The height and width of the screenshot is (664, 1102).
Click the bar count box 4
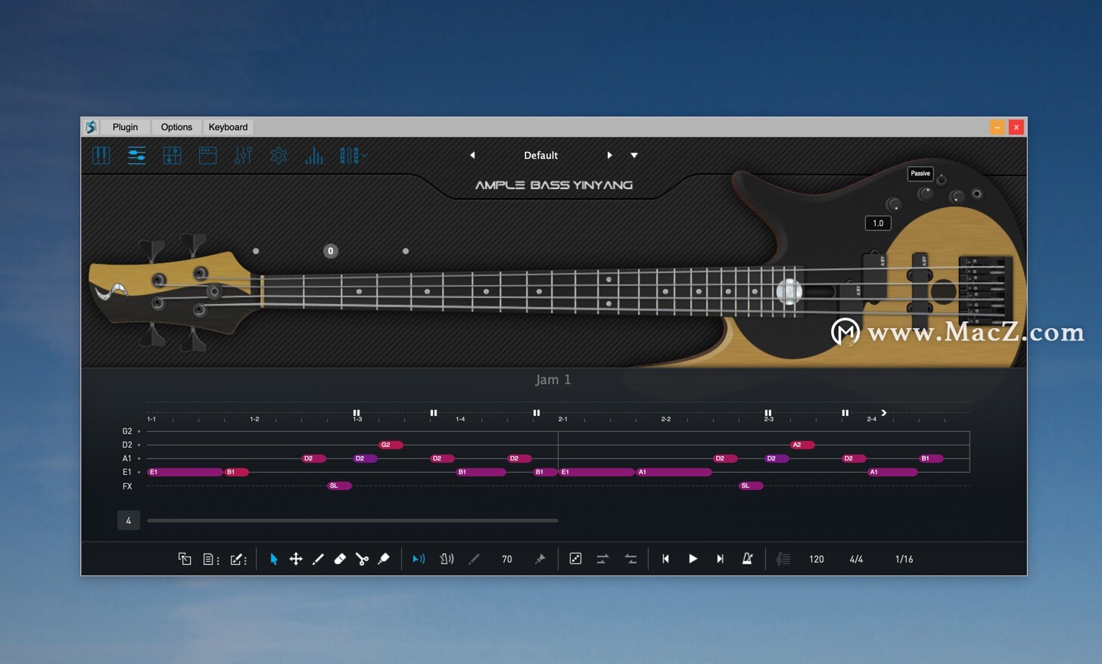coord(129,520)
